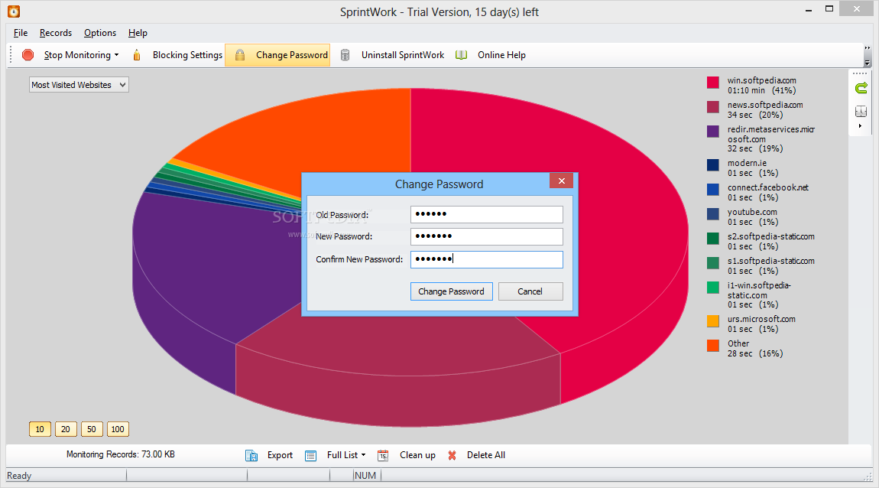
Task: Click the Clean up calendar icon
Action: pyautogui.click(x=383, y=455)
